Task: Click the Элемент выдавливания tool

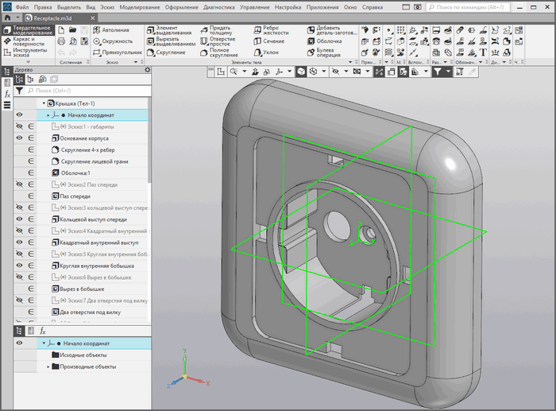Action: 173,29
